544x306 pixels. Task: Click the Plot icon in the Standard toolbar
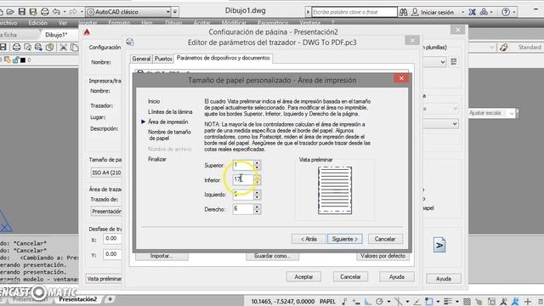tap(16, 48)
